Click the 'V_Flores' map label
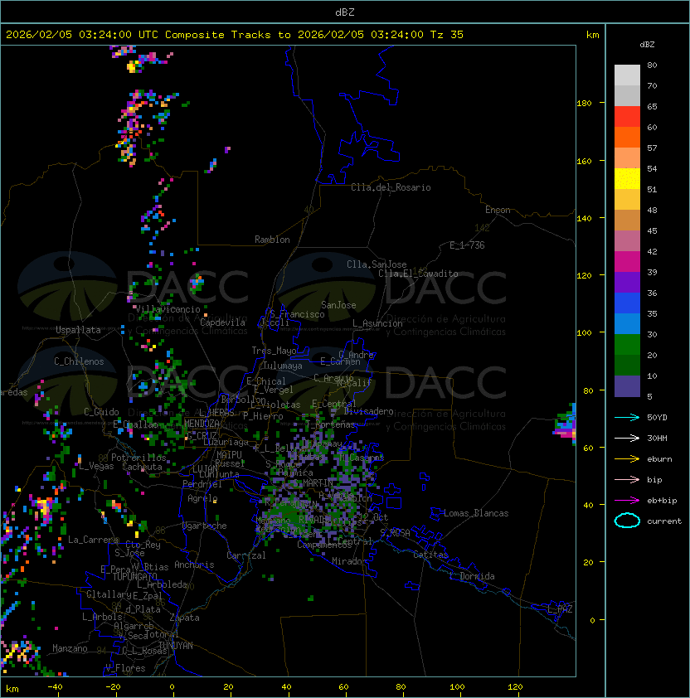This screenshot has height=698, width=690. [x=125, y=668]
